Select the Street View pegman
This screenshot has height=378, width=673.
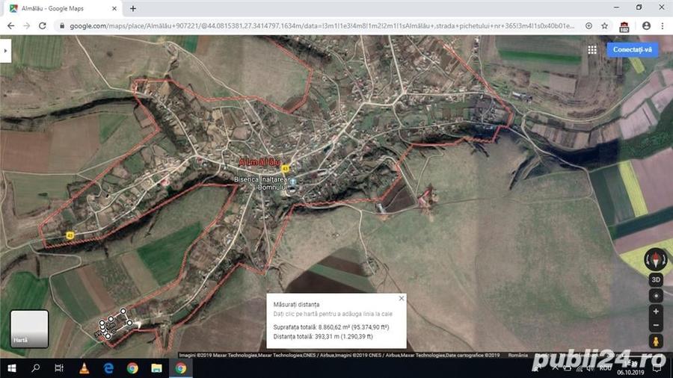pyautogui.click(x=655, y=341)
